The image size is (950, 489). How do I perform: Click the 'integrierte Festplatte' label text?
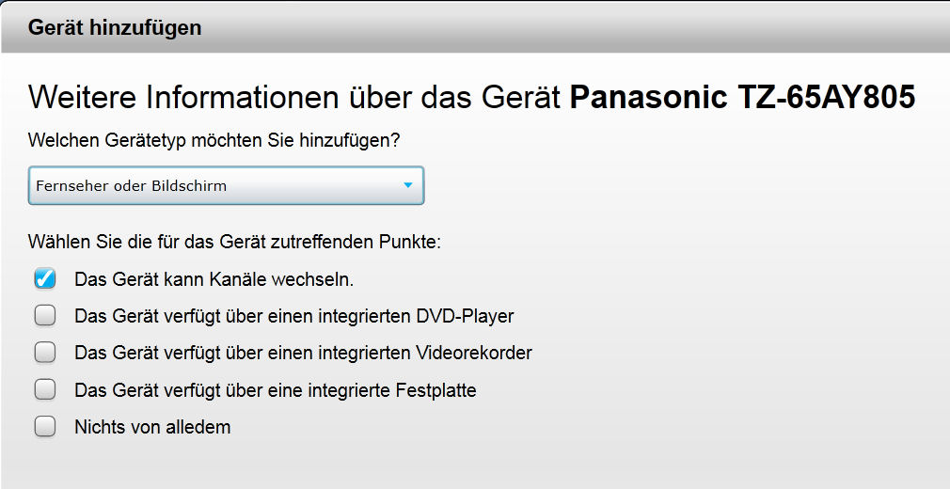[275, 389]
